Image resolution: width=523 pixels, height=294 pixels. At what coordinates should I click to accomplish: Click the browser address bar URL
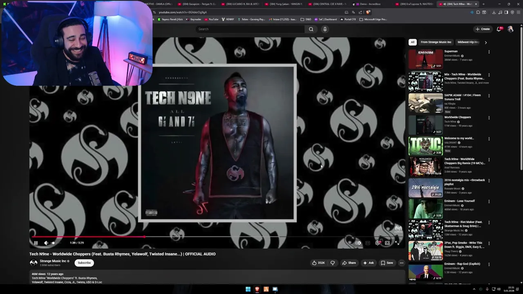point(183,12)
